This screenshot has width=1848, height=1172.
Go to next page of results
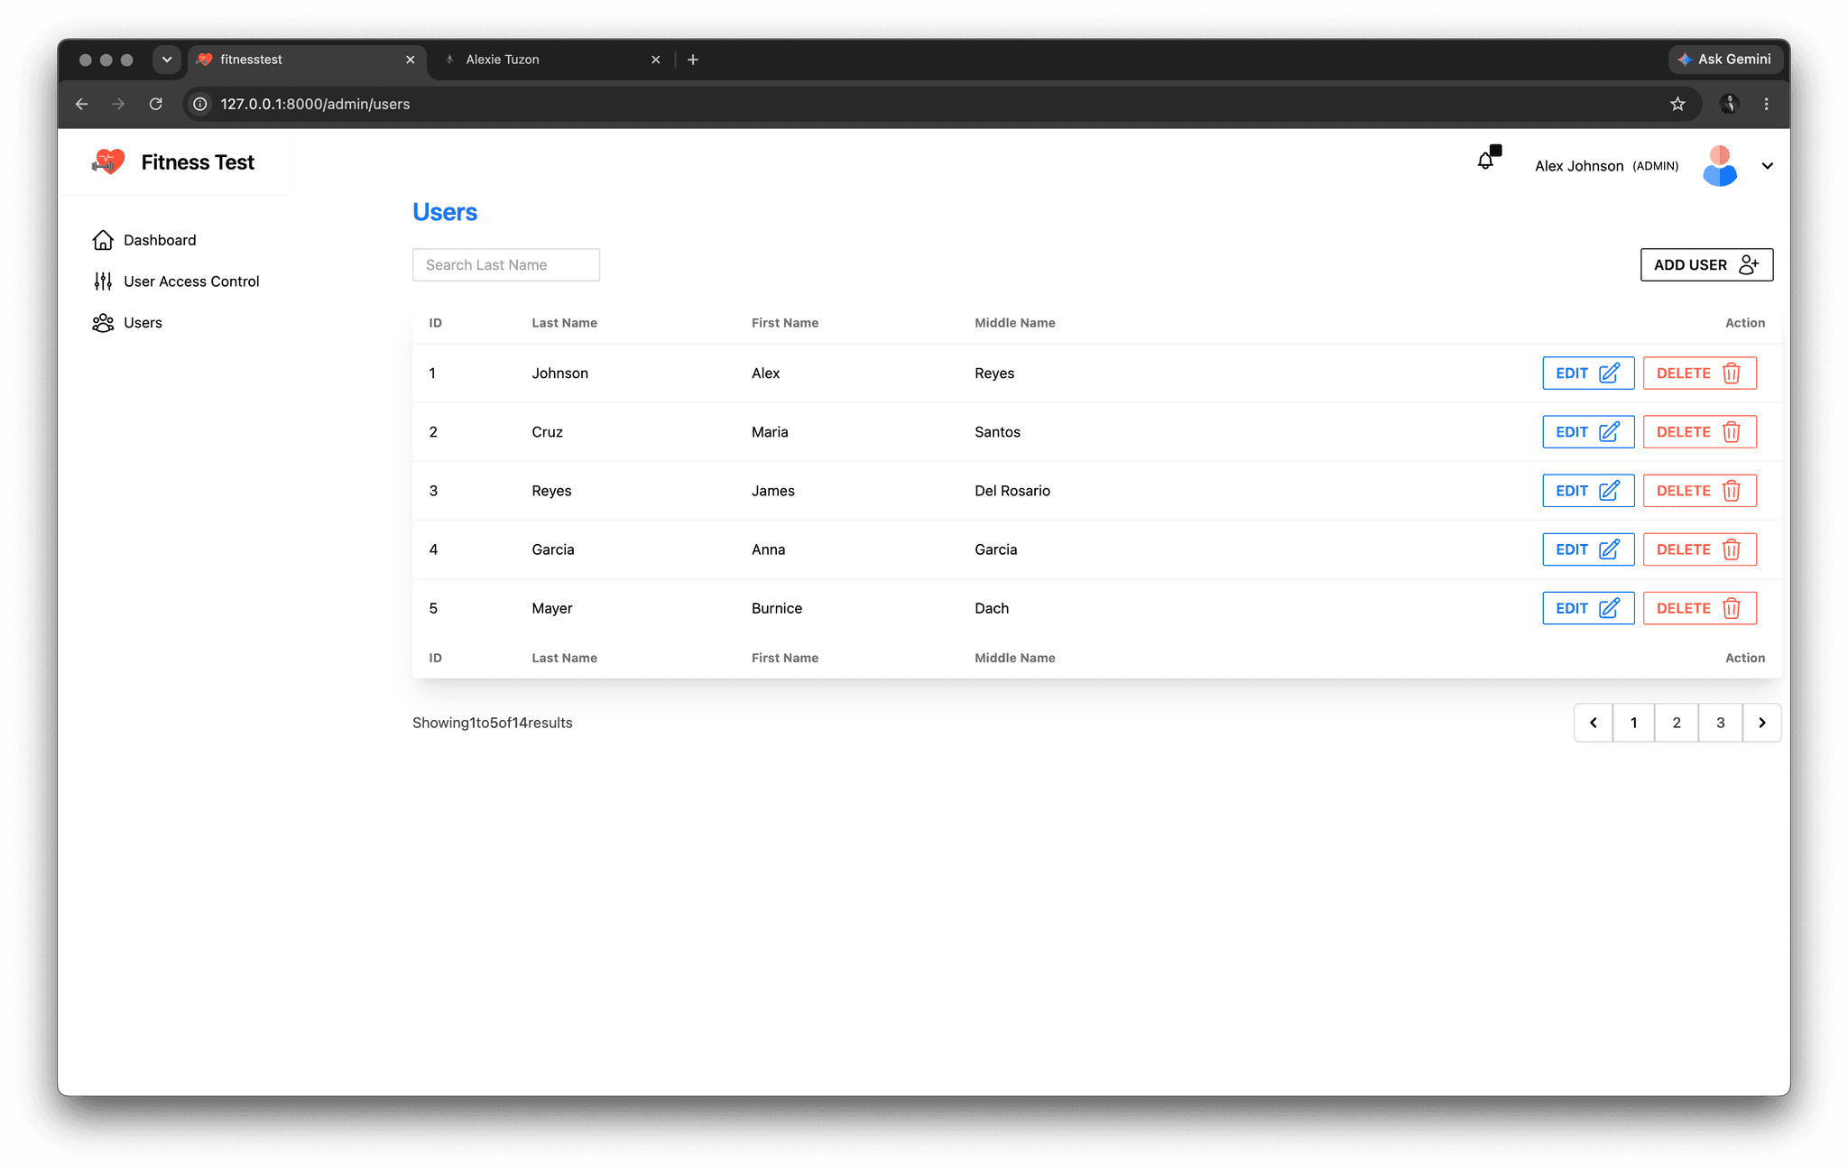(x=1761, y=723)
